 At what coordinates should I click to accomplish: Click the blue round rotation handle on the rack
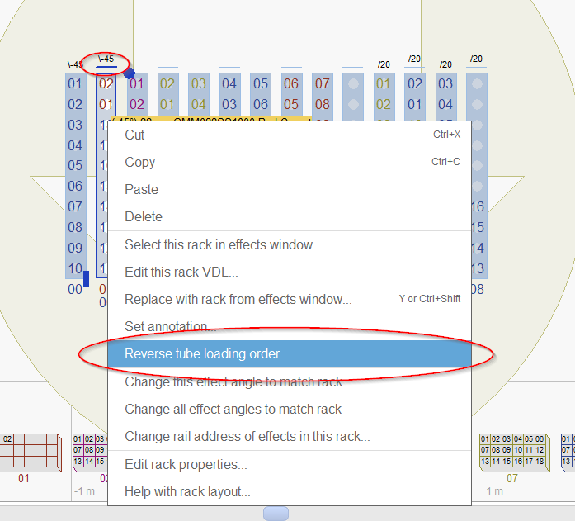(x=130, y=73)
